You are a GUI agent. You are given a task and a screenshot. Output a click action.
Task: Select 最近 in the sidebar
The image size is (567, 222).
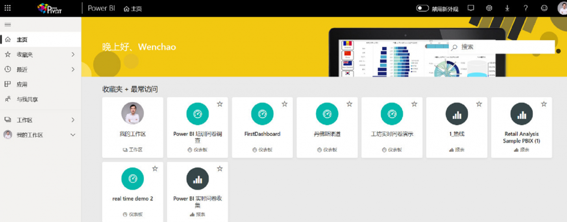pyautogui.click(x=41, y=70)
